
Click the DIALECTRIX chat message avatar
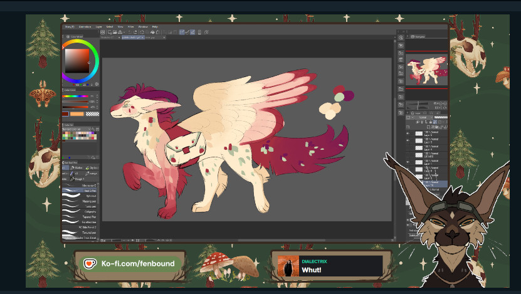click(288, 266)
